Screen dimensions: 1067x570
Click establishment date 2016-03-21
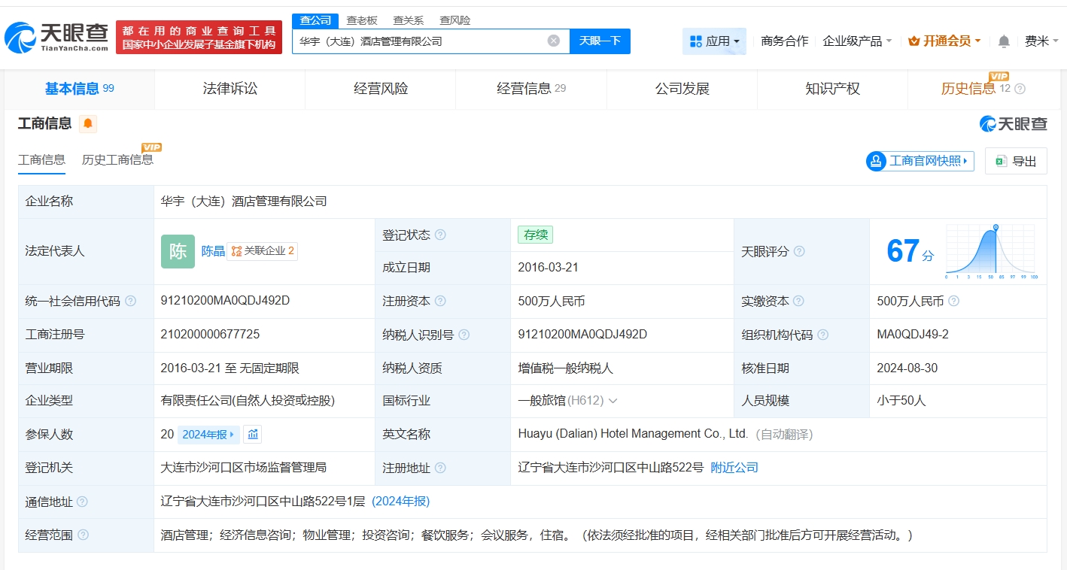(x=548, y=268)
